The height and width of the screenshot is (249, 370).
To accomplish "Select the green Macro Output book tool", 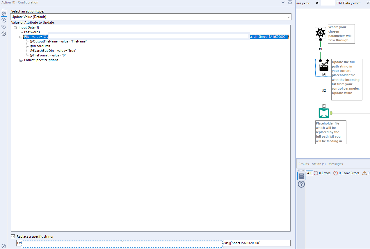I will pyautogui.click(x=324, y=113).
